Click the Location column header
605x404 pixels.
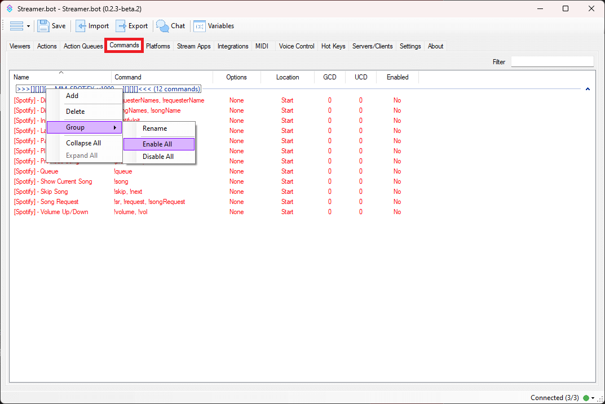(x=288, y=77)
